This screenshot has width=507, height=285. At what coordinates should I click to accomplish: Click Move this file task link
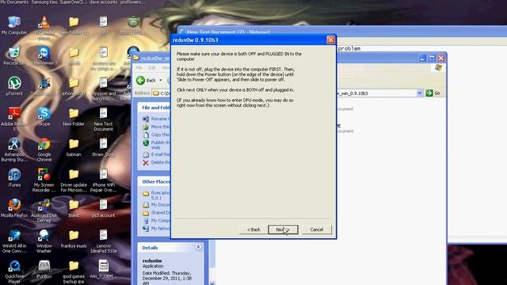pos(156,127)
